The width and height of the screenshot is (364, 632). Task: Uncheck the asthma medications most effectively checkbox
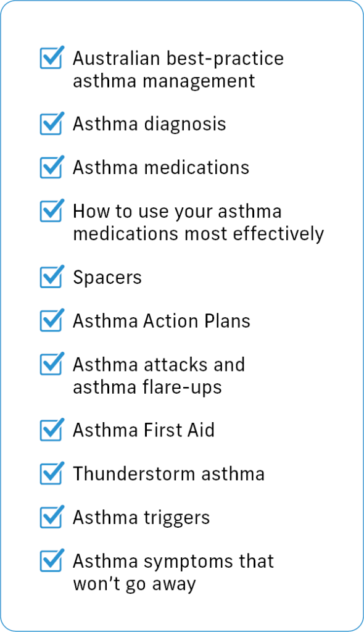[51, 211]
